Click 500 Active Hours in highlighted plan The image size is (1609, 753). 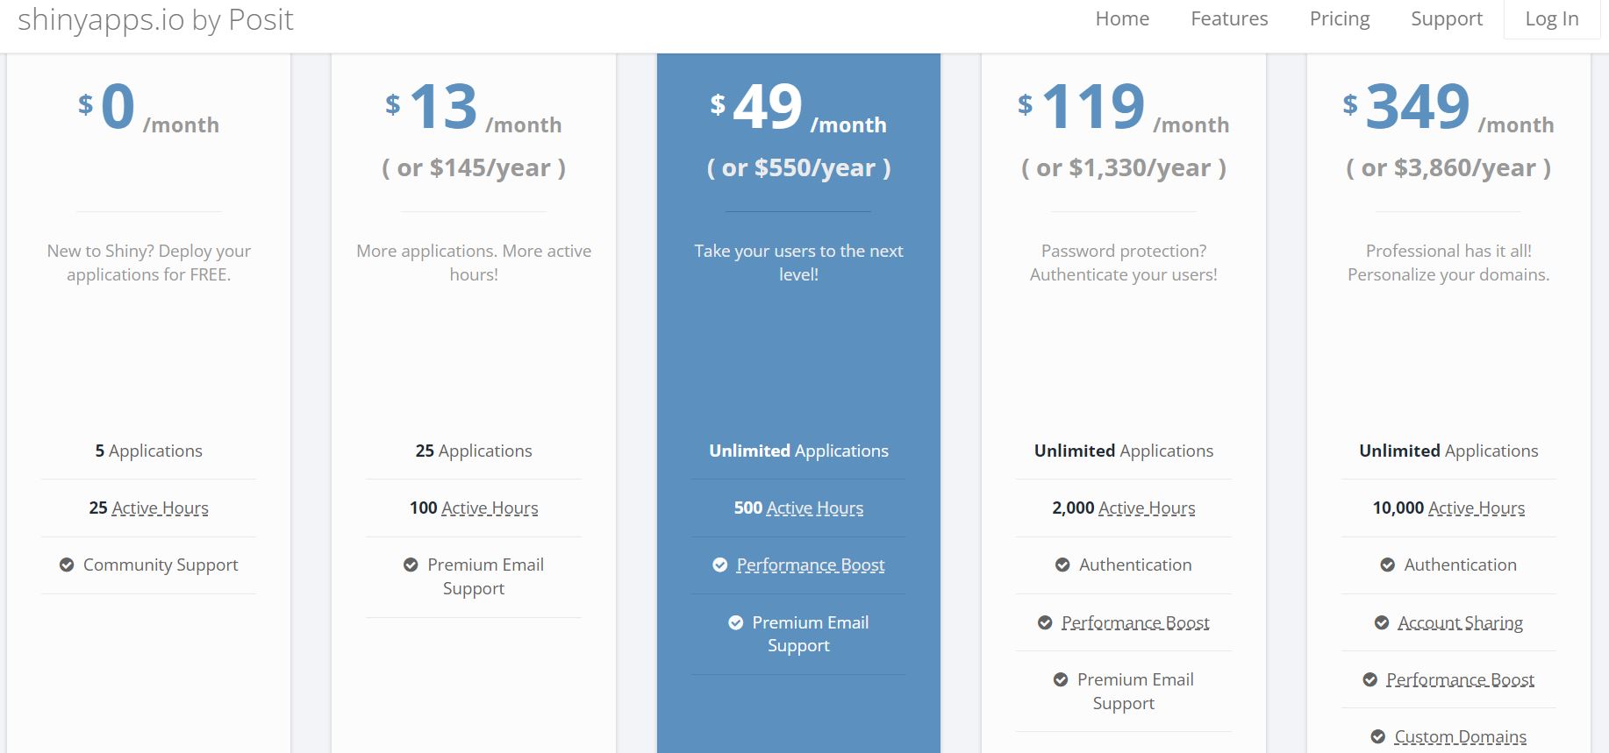(x=798, y=508)
